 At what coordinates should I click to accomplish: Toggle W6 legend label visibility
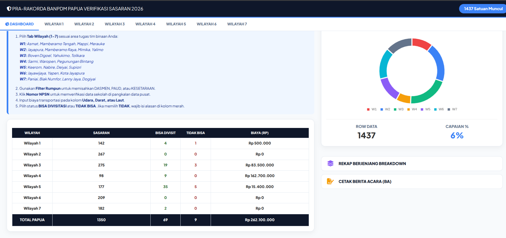click(441, 109)
